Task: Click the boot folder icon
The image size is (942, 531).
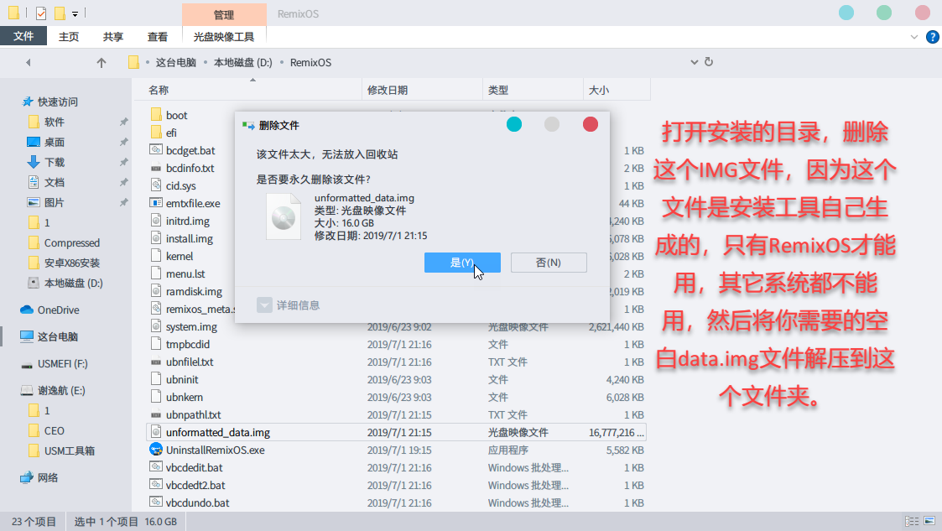Action: 156,115
